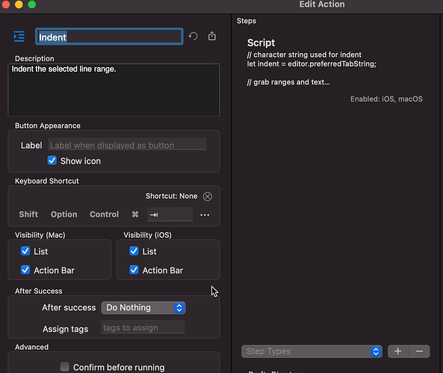Image resolution: width=443 pixels, height=373 pixels.
Task: Click the 'Enabled: iOS, macOS' text
Action: [386, 99]
